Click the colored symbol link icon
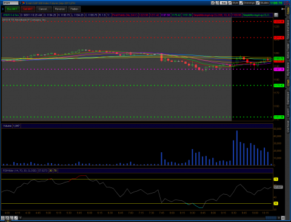291x222 pixels. coord(24,3)
